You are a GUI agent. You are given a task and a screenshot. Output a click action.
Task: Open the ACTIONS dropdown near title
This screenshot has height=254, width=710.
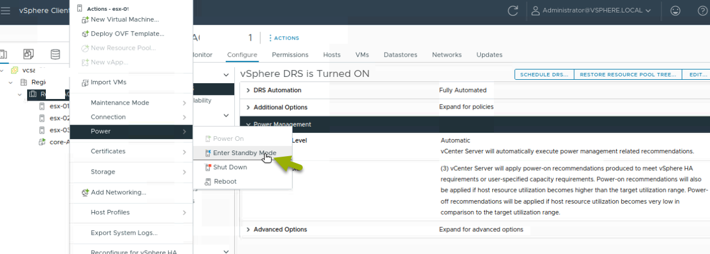[283, 38]
